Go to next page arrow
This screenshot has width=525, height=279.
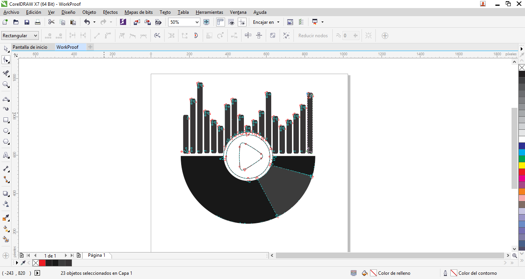[66, 256]
